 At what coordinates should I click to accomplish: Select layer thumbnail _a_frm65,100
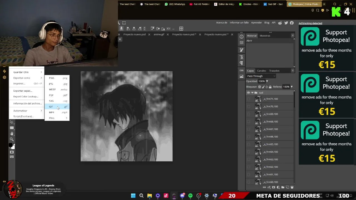[x=258, y=144]
